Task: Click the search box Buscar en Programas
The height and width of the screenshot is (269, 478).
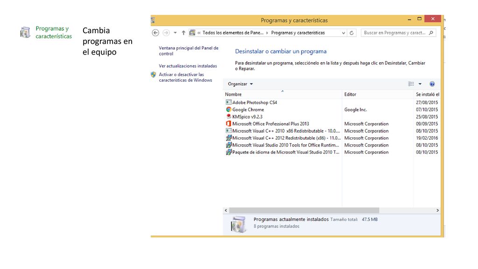Action: click(x=399, y=33)
